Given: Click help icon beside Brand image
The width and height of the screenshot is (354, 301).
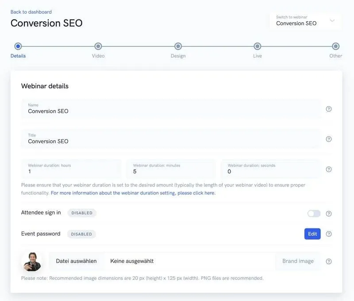Looking at the screenshot, I should pos(329,261).
